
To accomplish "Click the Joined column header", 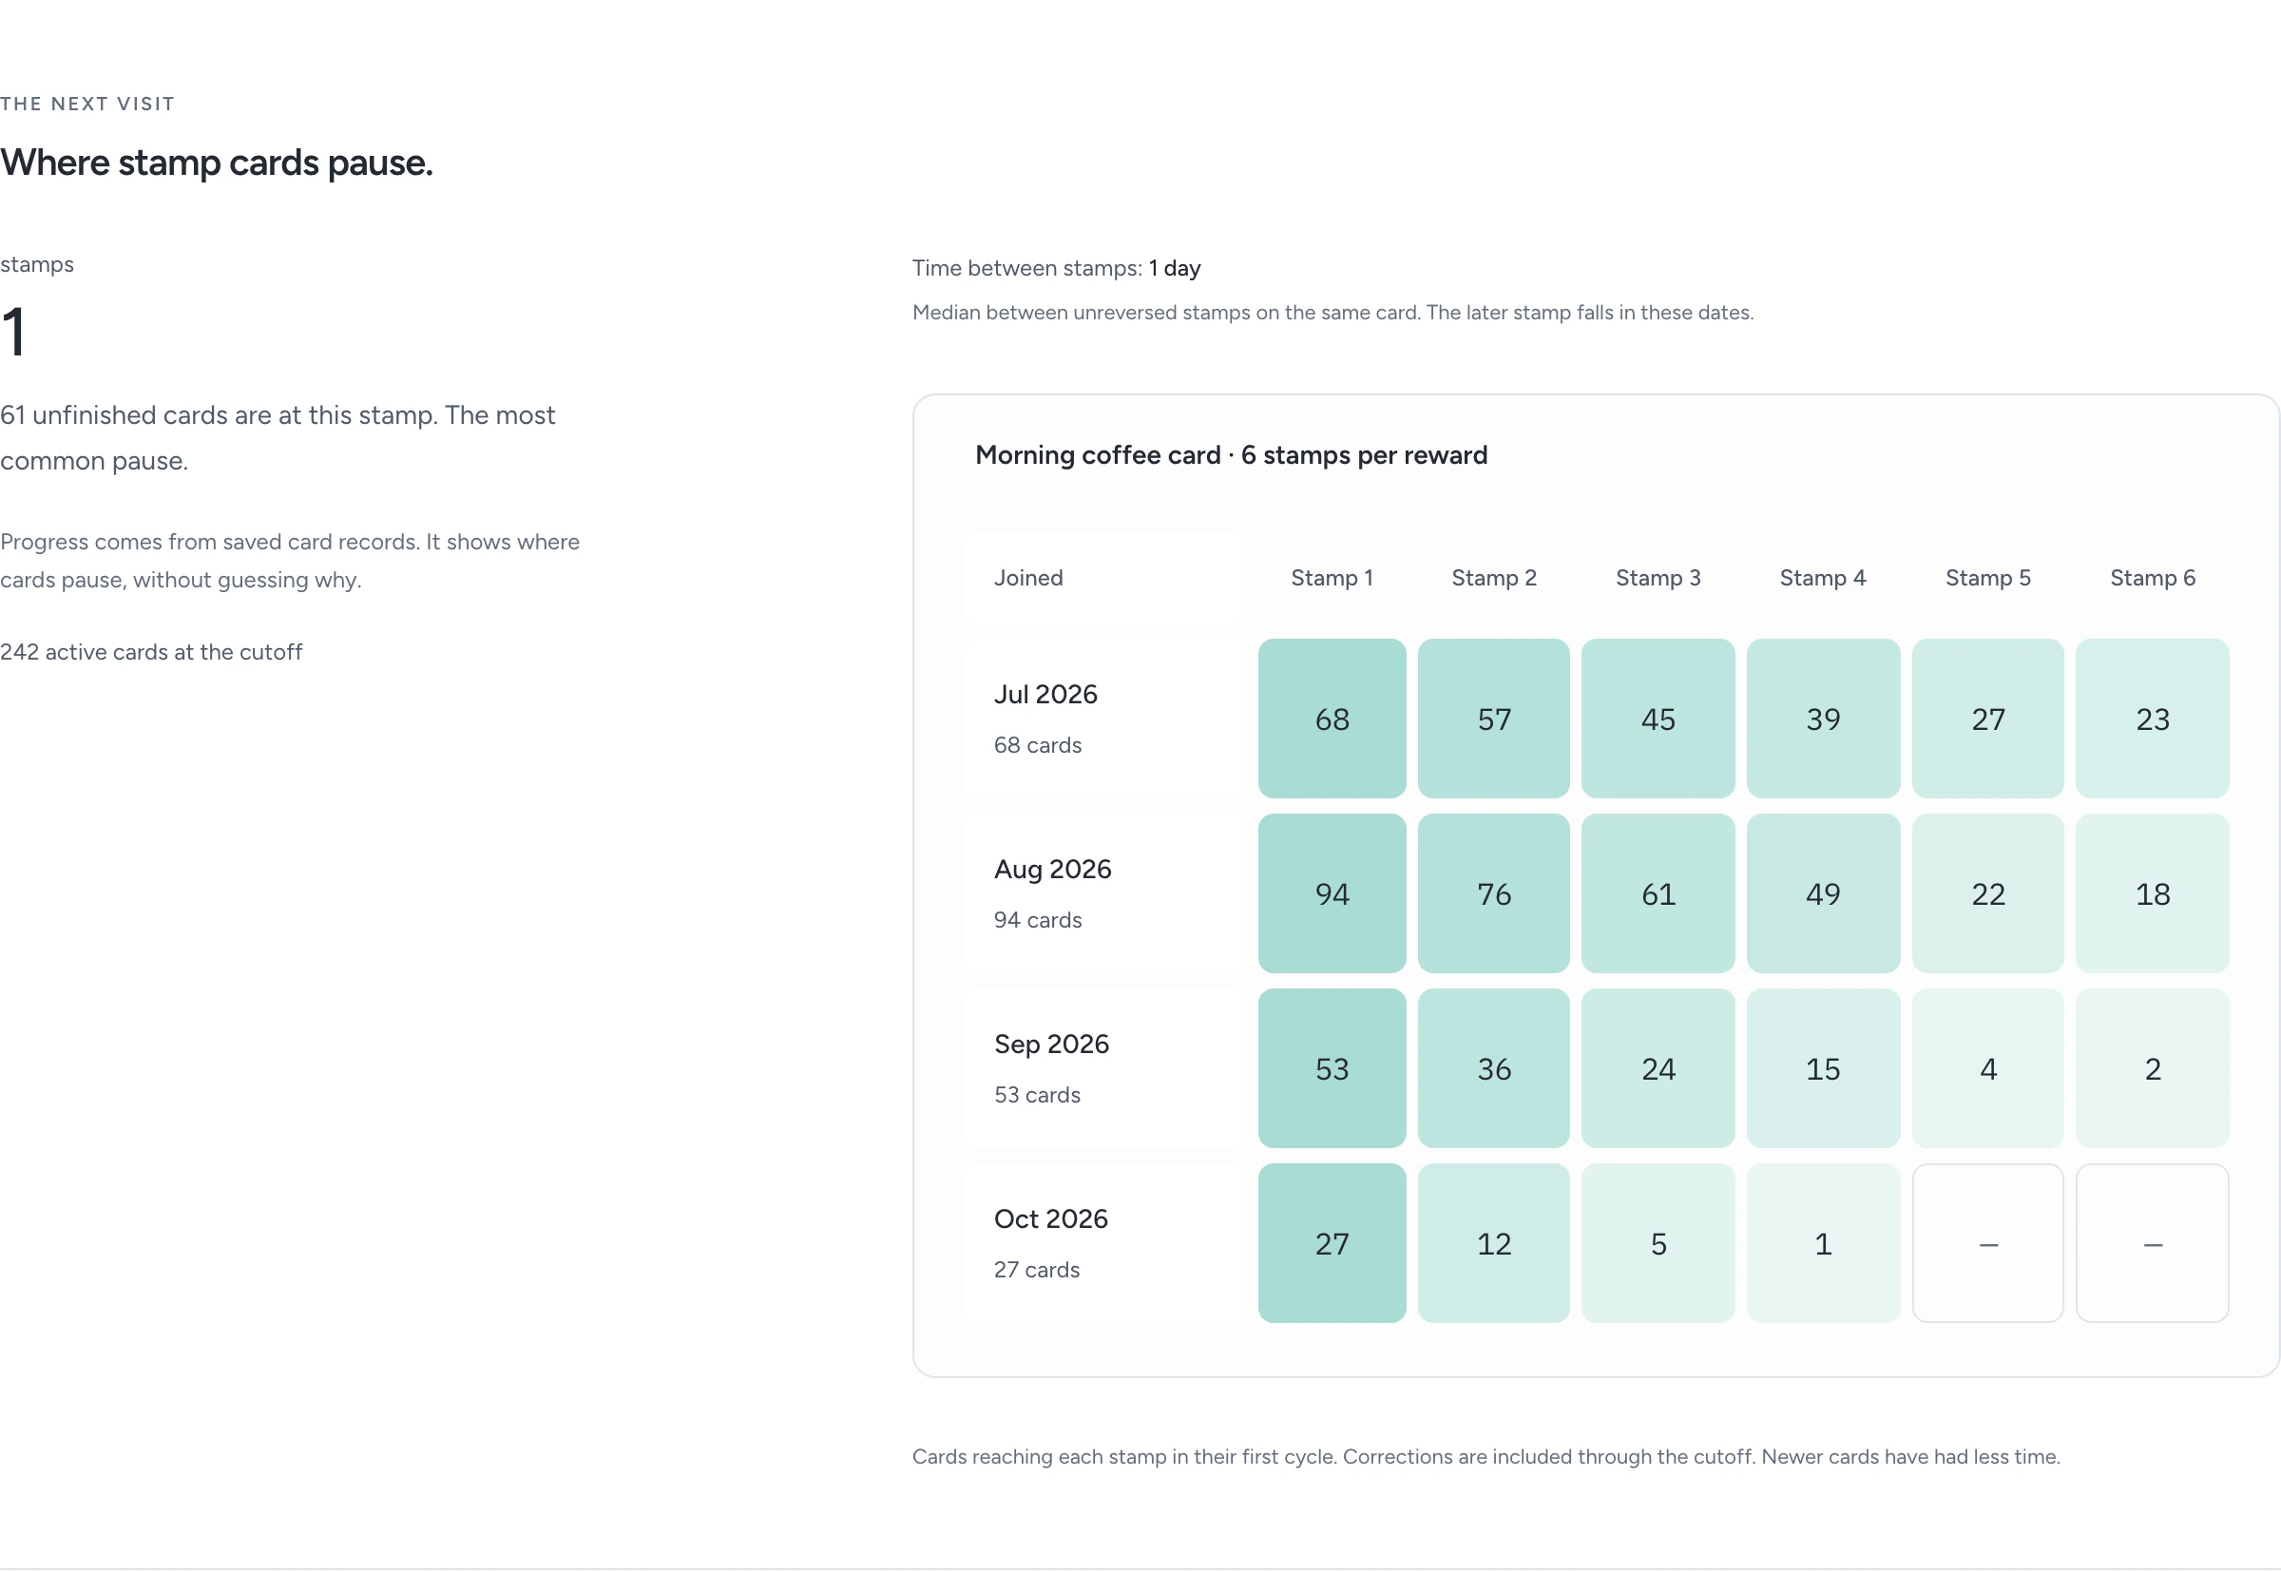I will point(1105,577).
